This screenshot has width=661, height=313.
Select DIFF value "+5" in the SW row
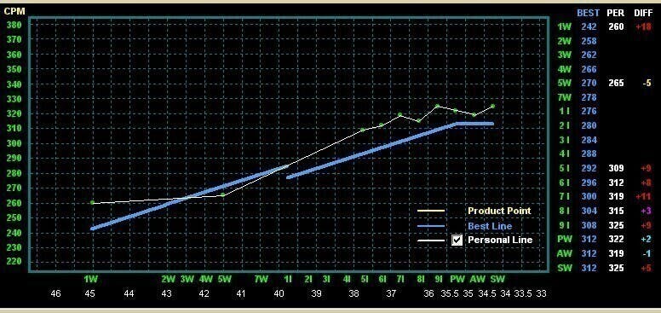tap(647, 268)
